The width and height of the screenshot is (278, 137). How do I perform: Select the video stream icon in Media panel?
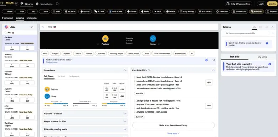[254, 27]
